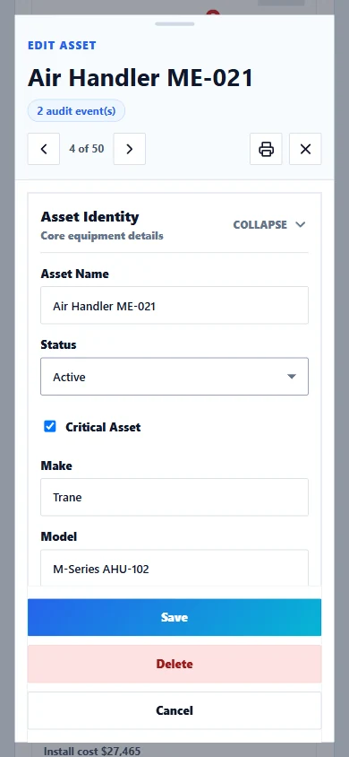The height and width of the screenshot is (757, 349).
Task: Go to the next asset record
Action: point(129,149)
